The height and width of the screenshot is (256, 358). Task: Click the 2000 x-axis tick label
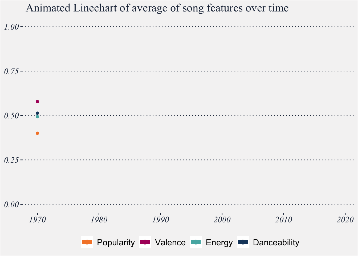222,220
